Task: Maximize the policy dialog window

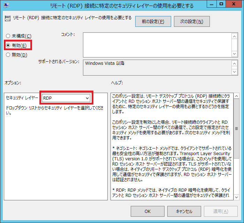Action: coord(221,4)
